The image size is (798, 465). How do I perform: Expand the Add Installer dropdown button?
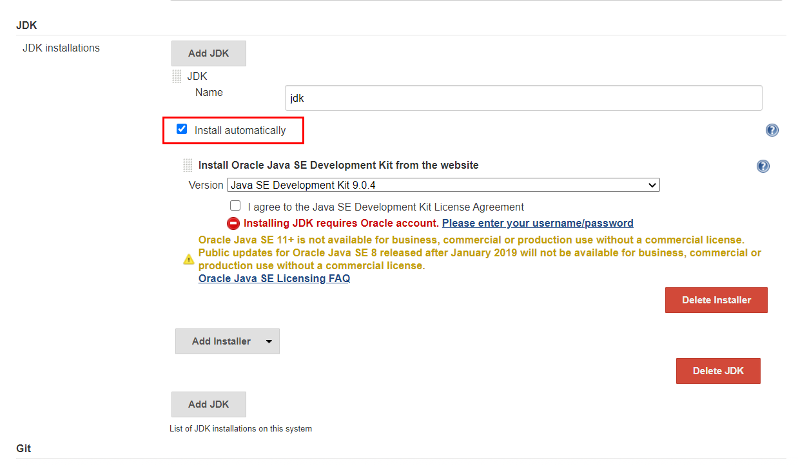227,341
